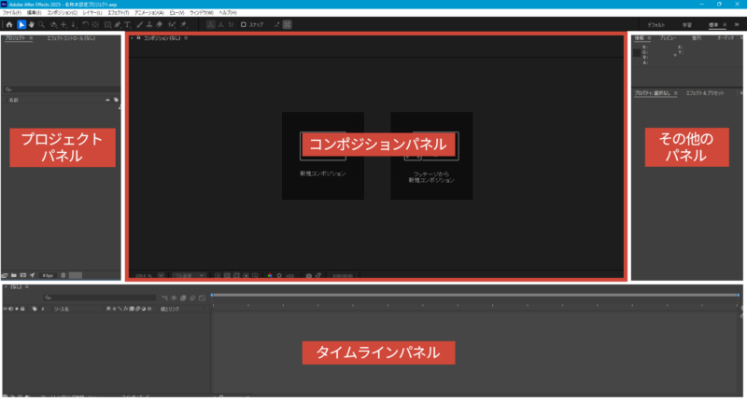Viewport: 747px width, 401px height.
Task: Click the Home icon in the toolbar
Action: [x=9, y=24]
